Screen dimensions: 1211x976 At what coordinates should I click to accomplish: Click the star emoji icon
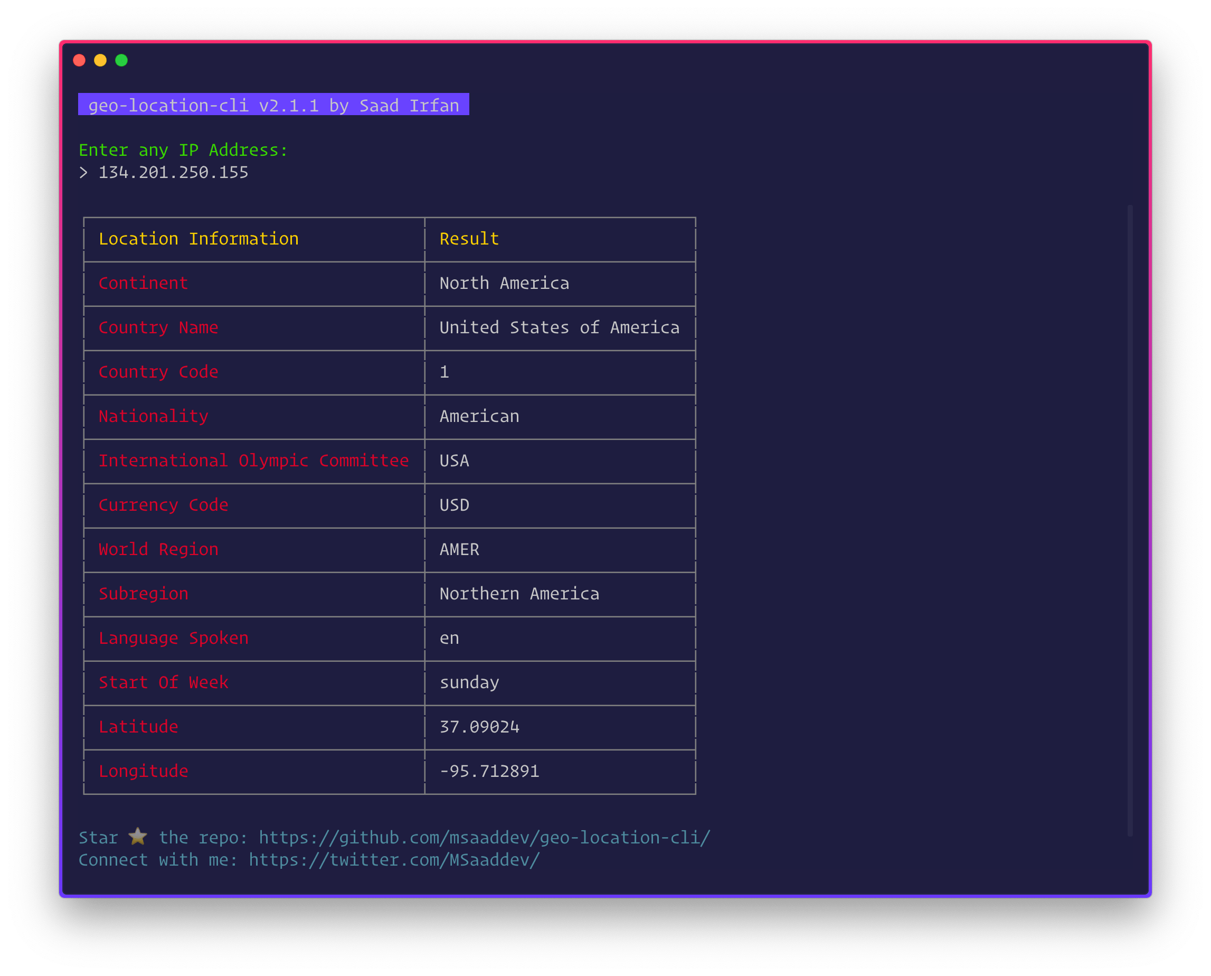tap(138, 837)
